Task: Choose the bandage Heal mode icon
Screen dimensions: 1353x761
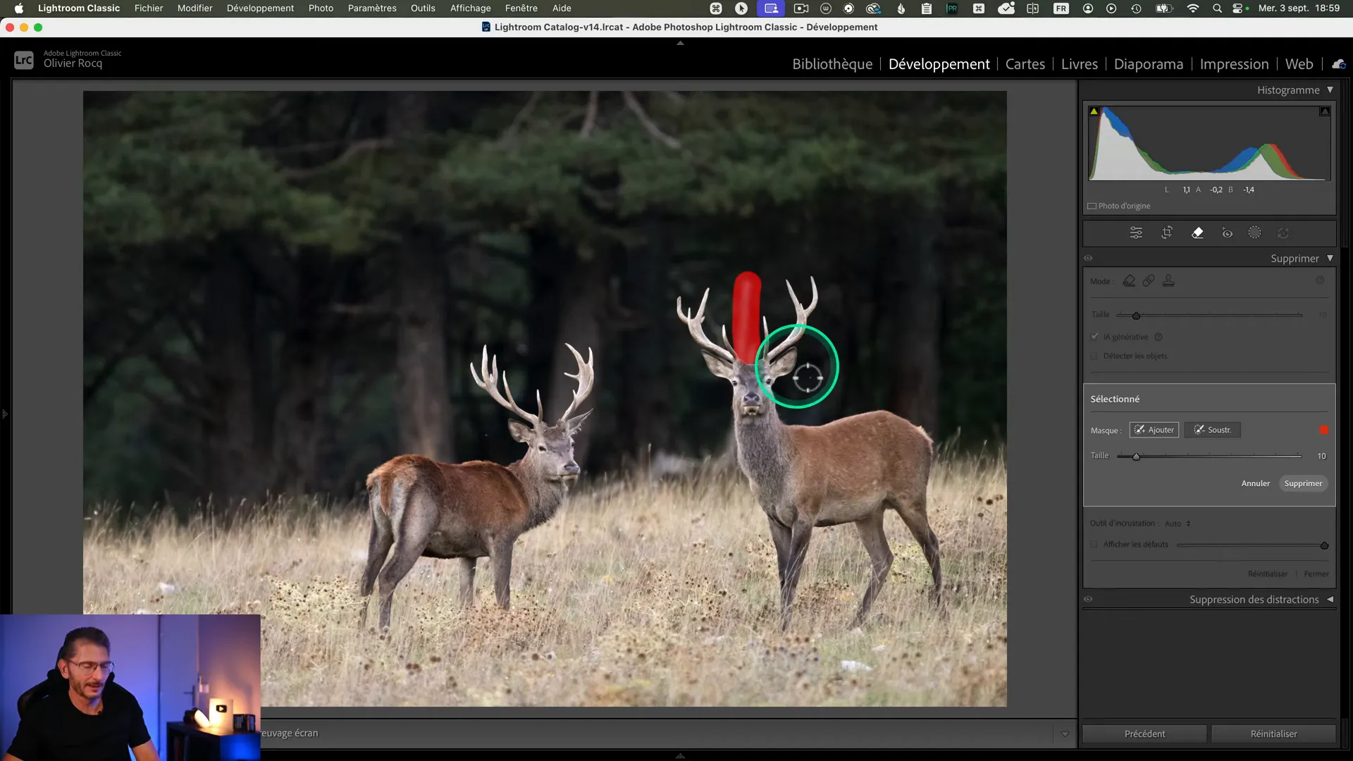Action: 1149,280
